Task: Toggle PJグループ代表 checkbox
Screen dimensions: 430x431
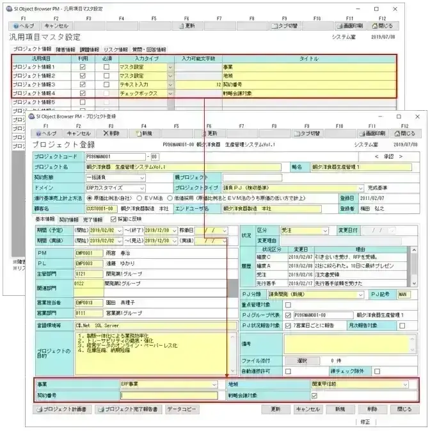Action: pyautogui.click(x=288, y=315)
